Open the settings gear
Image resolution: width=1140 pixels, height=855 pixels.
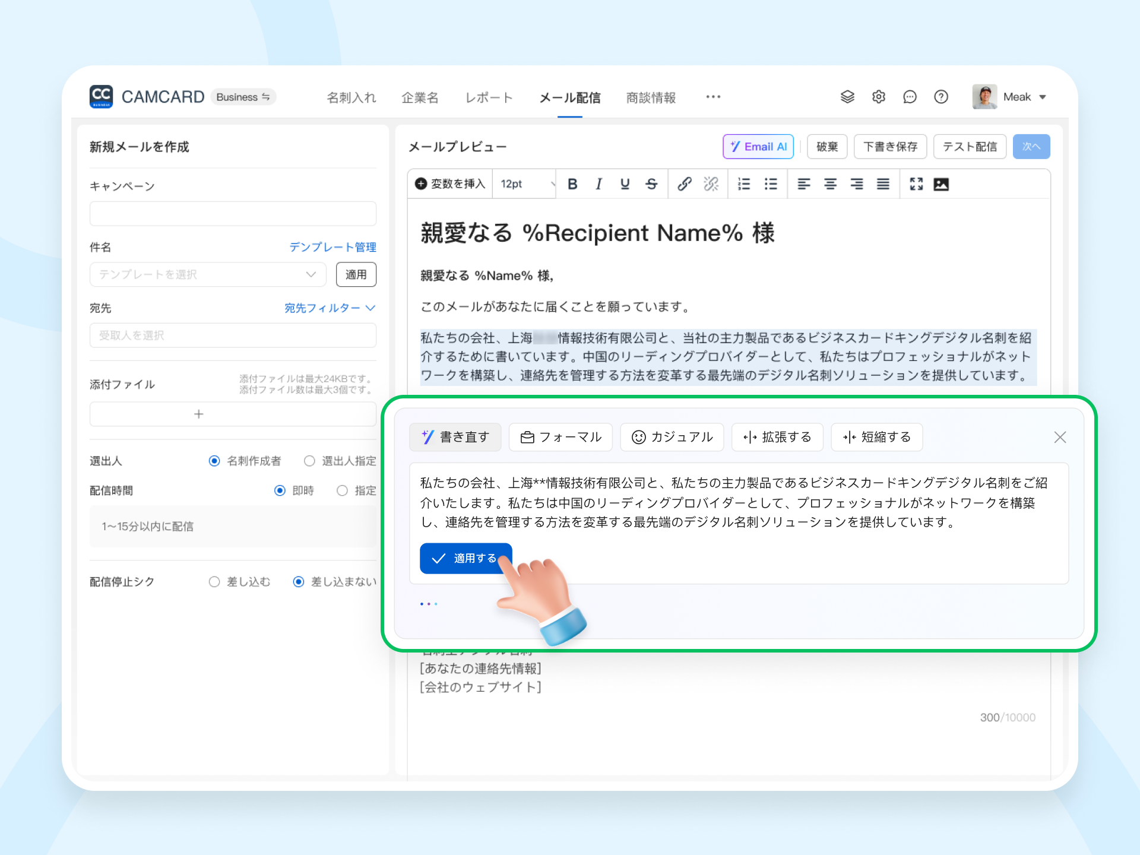(x=879, y=97)
